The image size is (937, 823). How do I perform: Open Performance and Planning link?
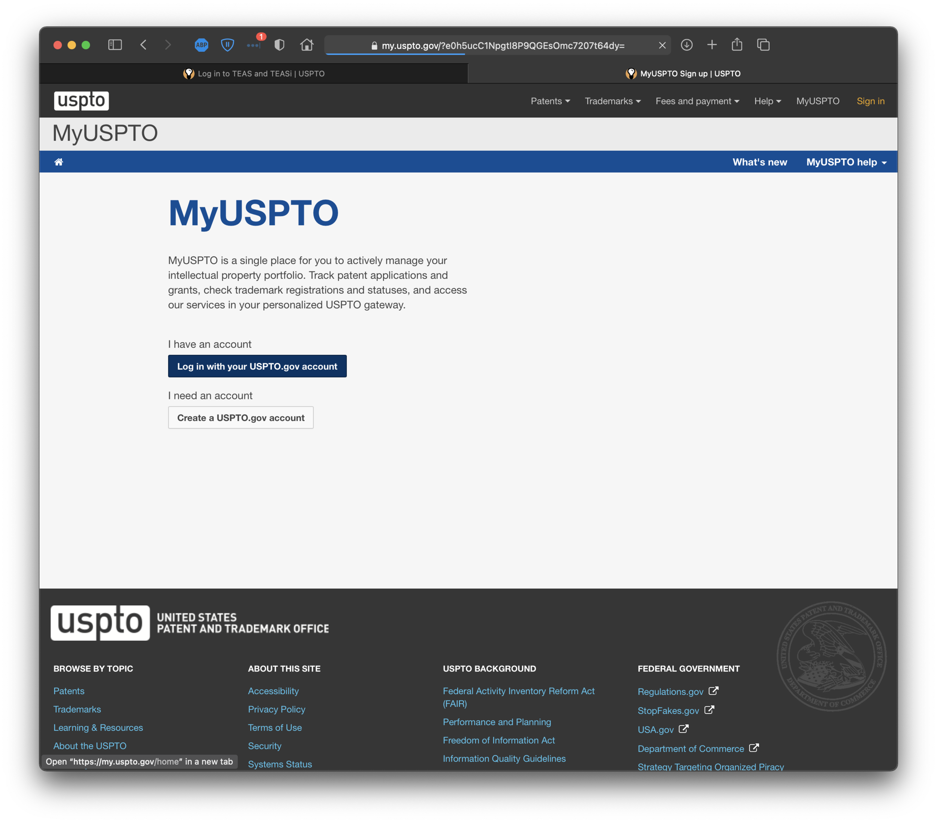pyautogui.click(x=497, y=722)
